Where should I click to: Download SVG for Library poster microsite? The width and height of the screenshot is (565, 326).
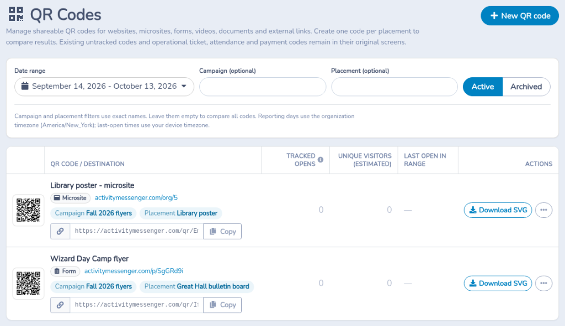(498, 210)
